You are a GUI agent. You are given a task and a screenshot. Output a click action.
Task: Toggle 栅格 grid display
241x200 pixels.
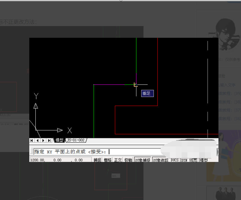tap(107, 160)
